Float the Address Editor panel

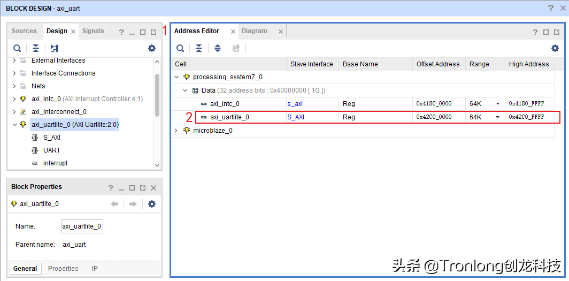[557, 32]
